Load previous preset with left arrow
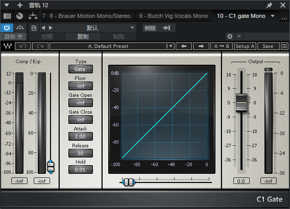This screenshot has height=209, width=290. click(x=184, y=46)
